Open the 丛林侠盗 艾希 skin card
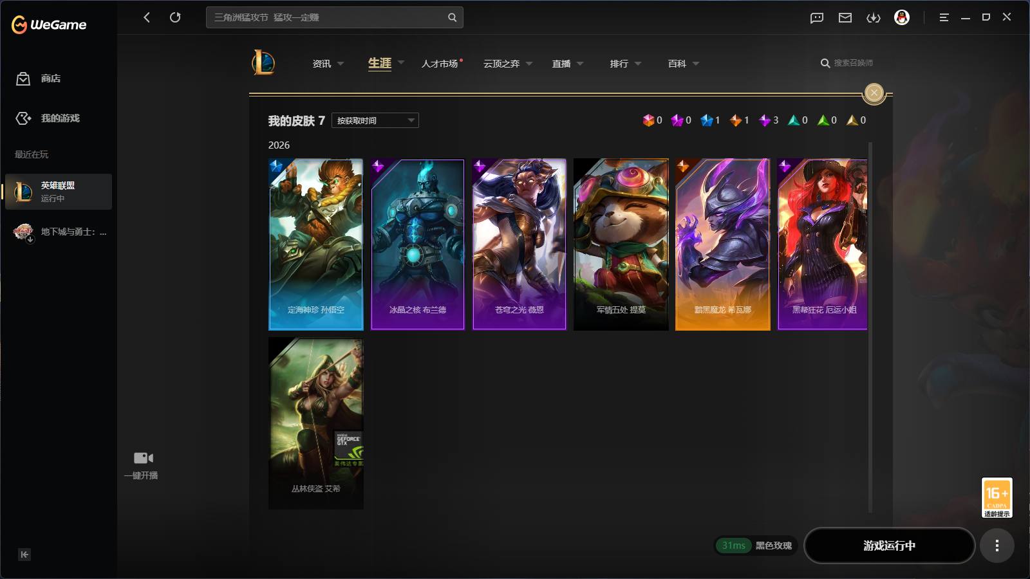The height and width of the screenshot is (579, 1030). [316, 423]
